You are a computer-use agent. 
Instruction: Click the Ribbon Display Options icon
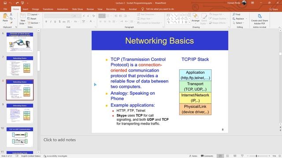(x=252, y=3)
